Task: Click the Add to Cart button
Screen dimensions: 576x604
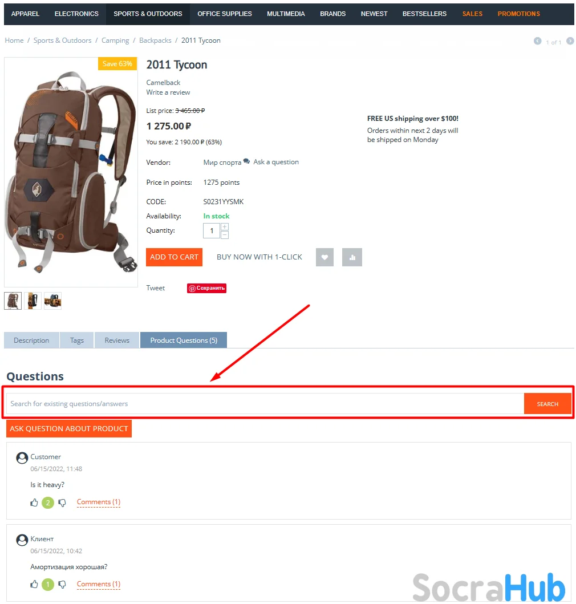Action: point(174,257)
